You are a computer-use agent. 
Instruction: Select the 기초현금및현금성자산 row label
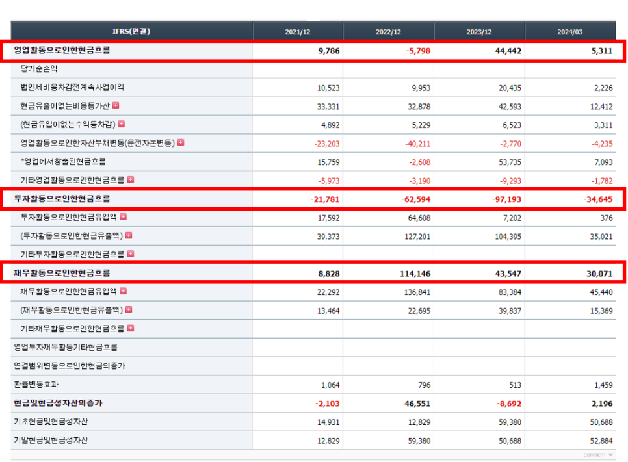pyautogui.click(x=51, y=421)
